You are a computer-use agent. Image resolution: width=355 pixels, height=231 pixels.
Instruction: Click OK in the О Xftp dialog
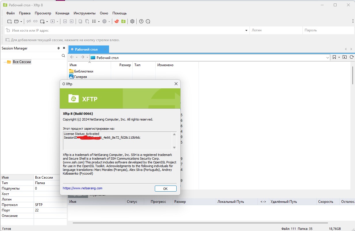tap(165, 189)
